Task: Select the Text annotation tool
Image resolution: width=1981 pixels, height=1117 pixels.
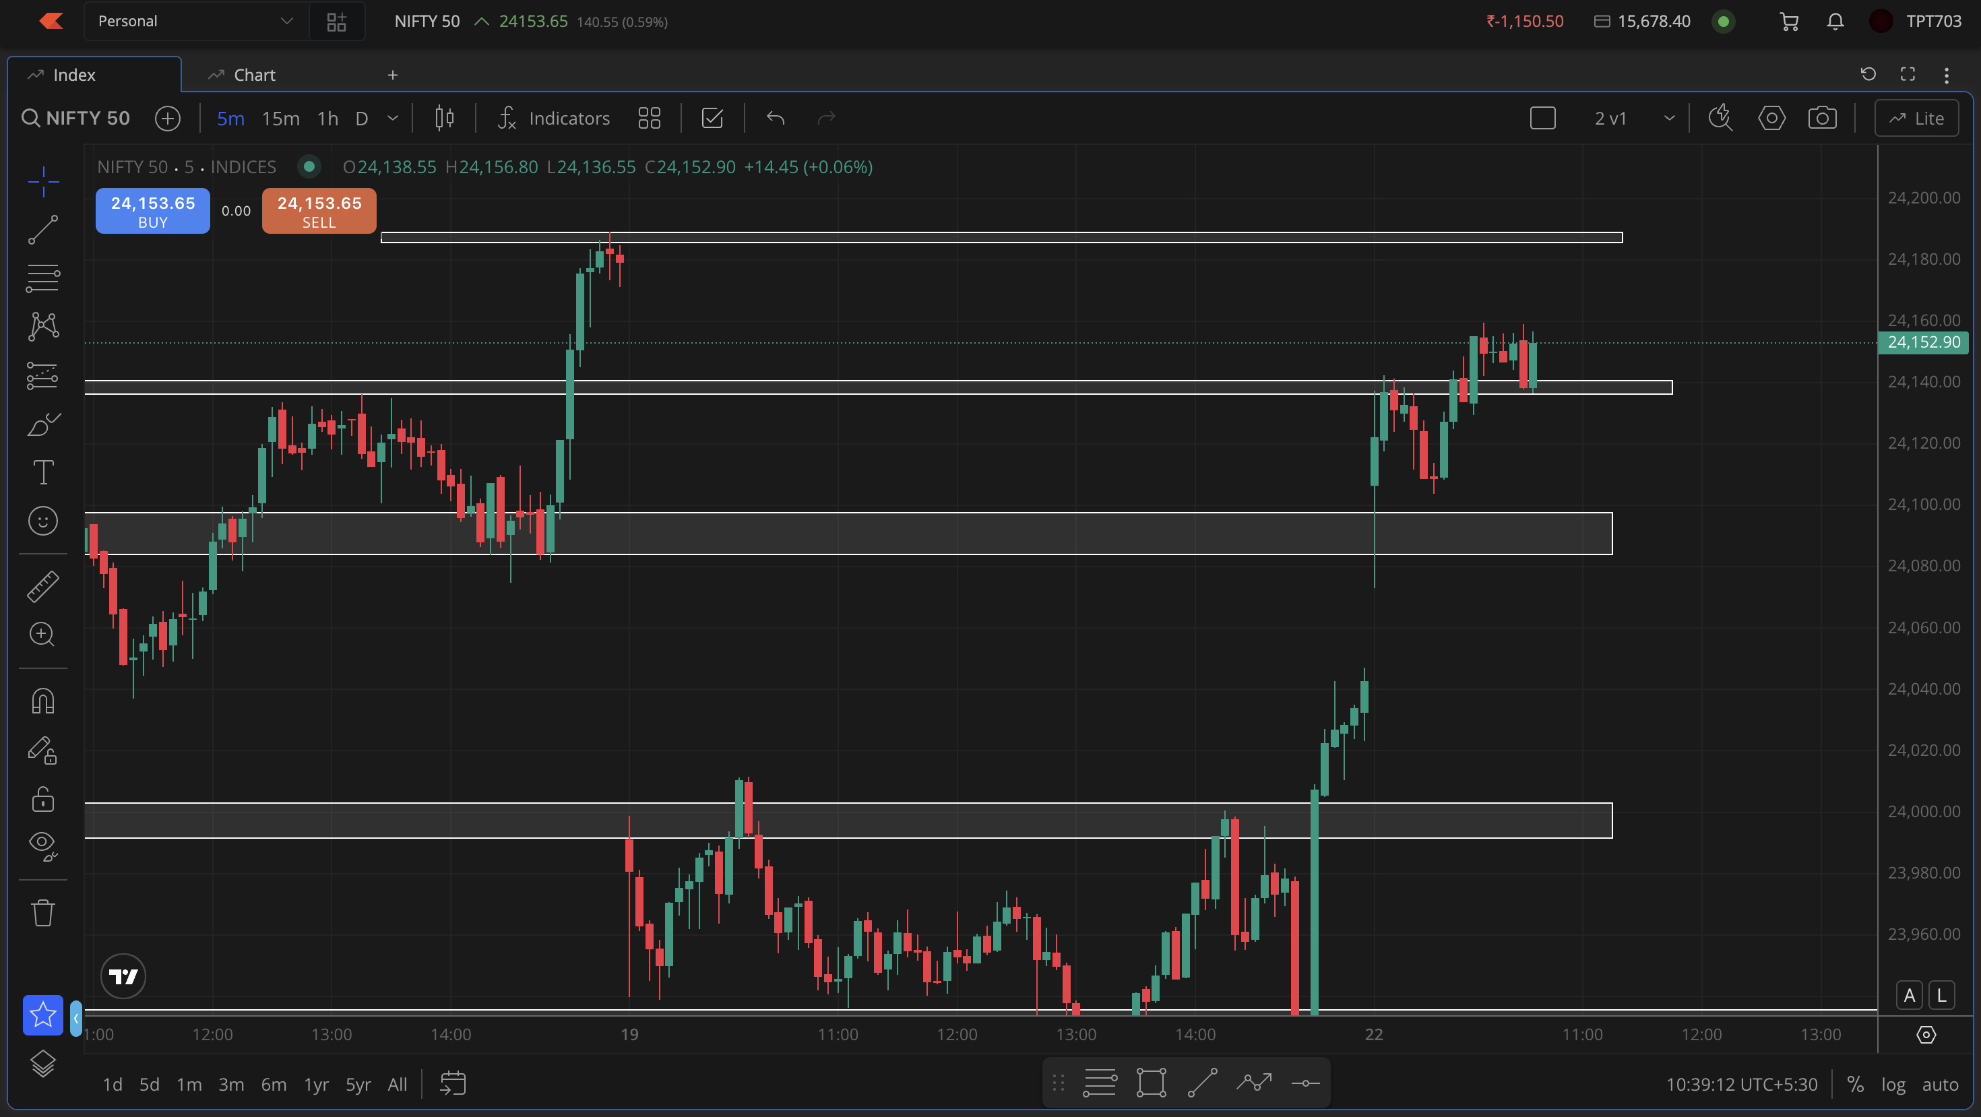Action: [43, 473]
